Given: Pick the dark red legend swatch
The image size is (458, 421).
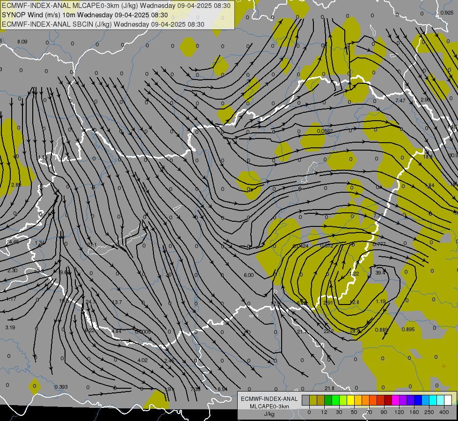Looking at the screenshot, I should tap(388, 400).
